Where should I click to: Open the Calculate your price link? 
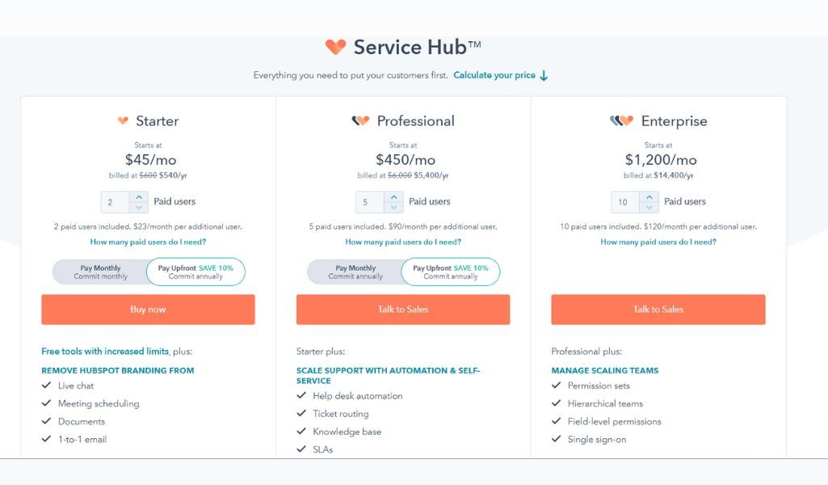tap(494, 75)
